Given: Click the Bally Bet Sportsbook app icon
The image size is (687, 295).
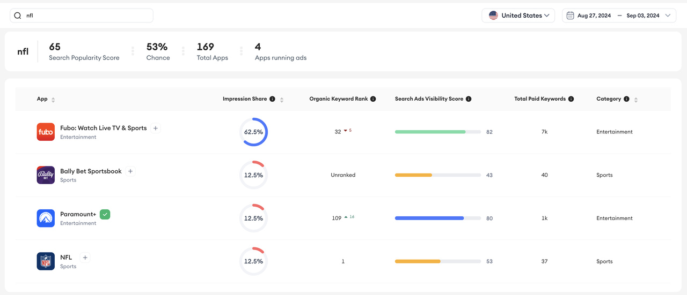Looking at the screenshot, I should pos(46,175).
